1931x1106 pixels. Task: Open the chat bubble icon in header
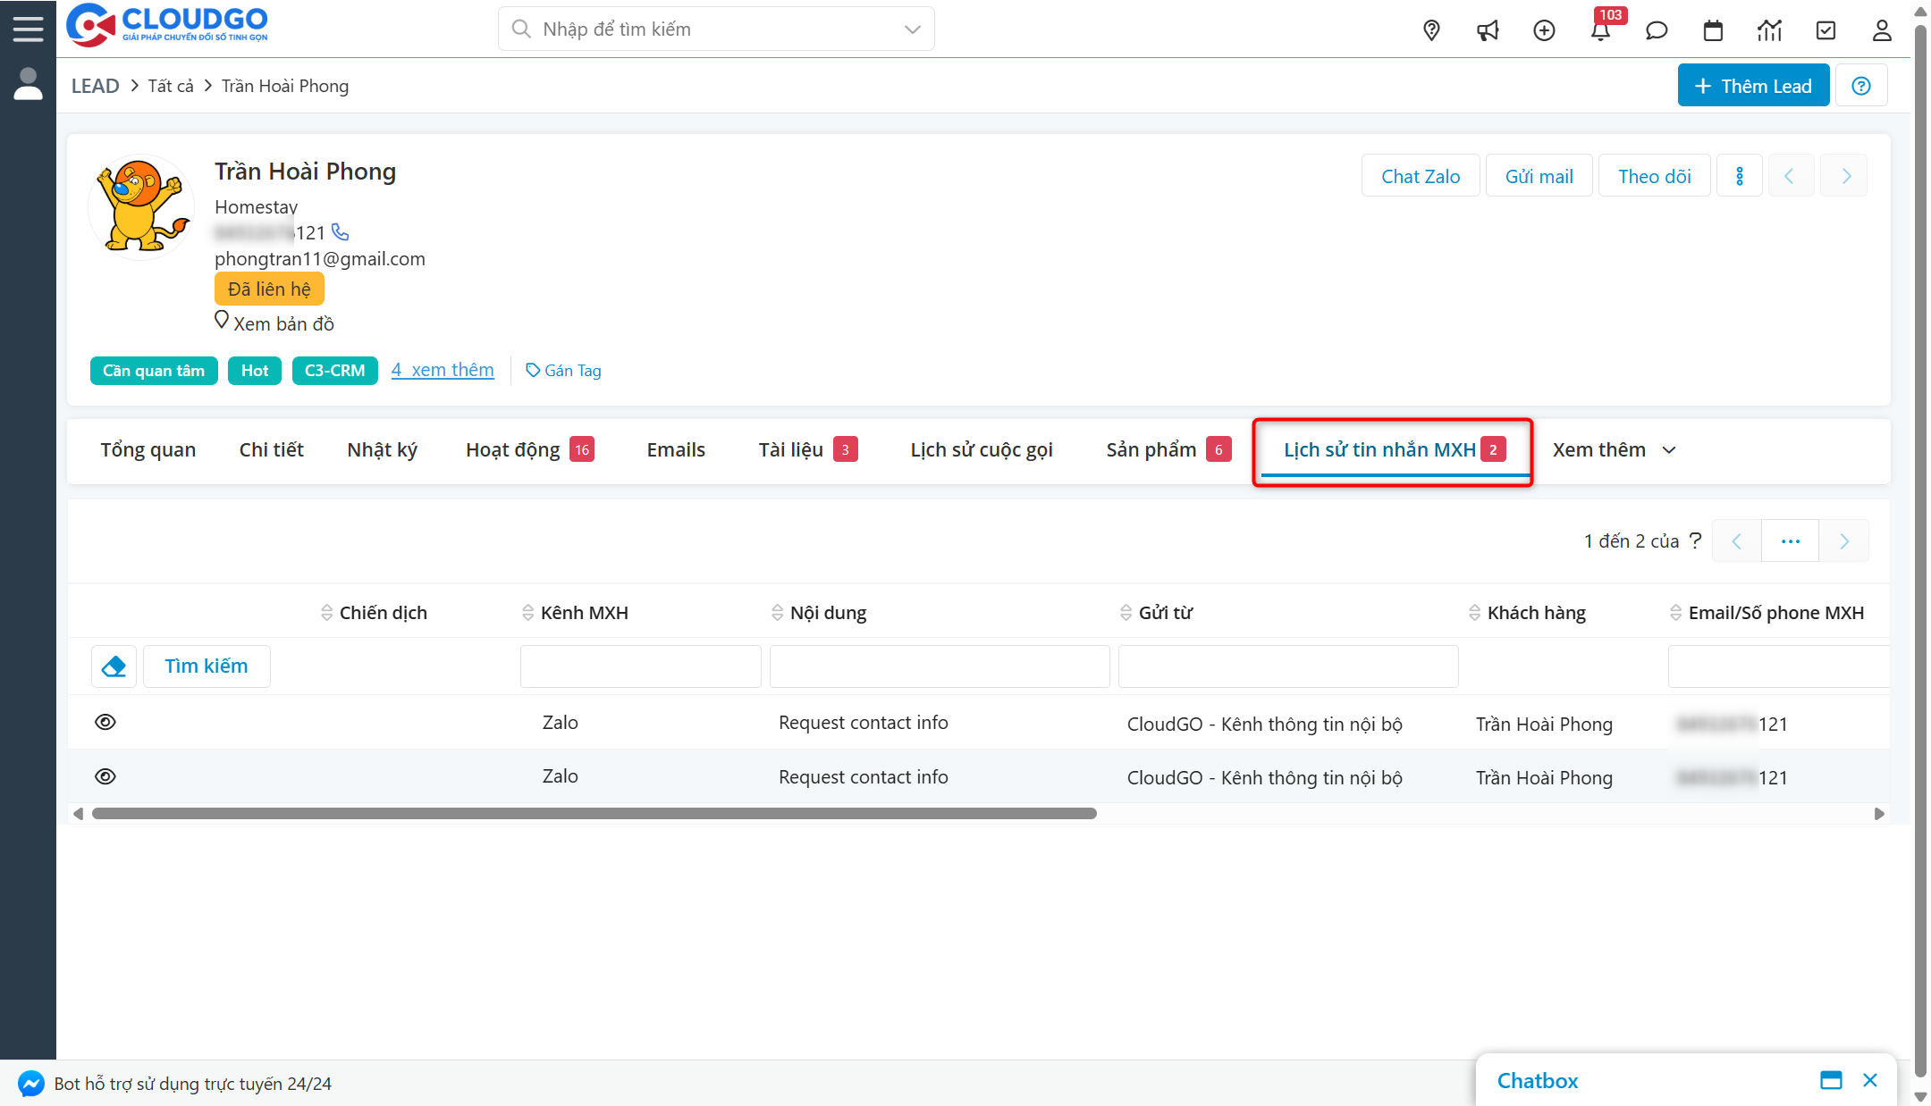coord(1657,31)
